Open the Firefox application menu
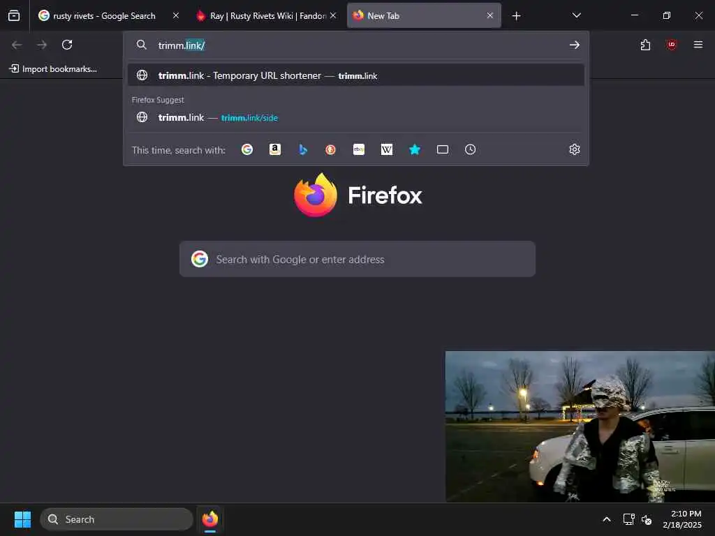This screenshot has height=536, width=715. (698, 45)
